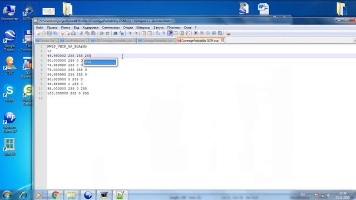Toggle synchronized vertical scrolling icon
The image size is (356, 200).
click(x=144, y=33)
